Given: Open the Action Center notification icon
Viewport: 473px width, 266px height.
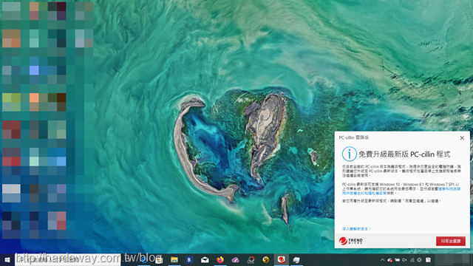Looking at the screenshot, I should click(428, 259).
